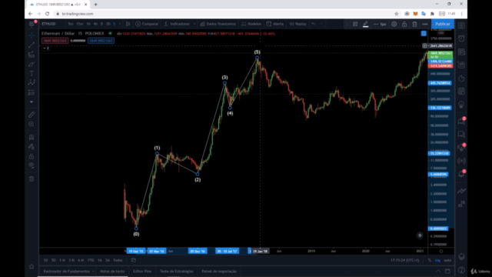Screen dimensions: 492x277
Task: Toggle auto scale on price axis
Action: pos(447,260)
